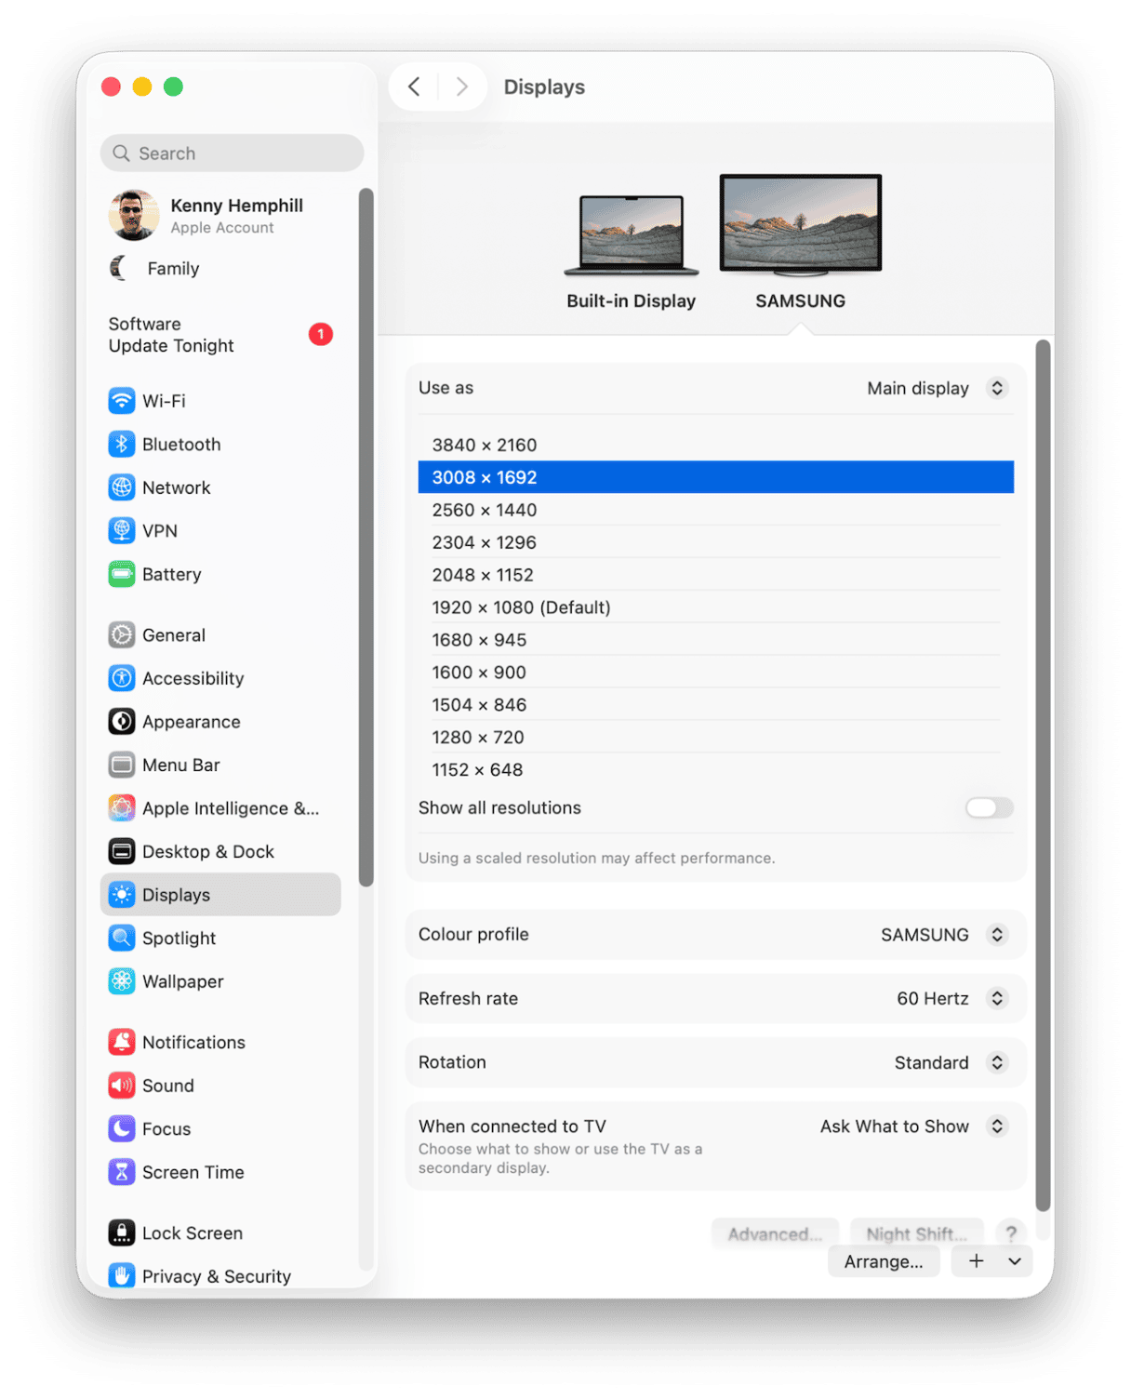Screen dimensions: 1131x1399
Task: Open Accessibility settings icon
Action: (121, 679)
